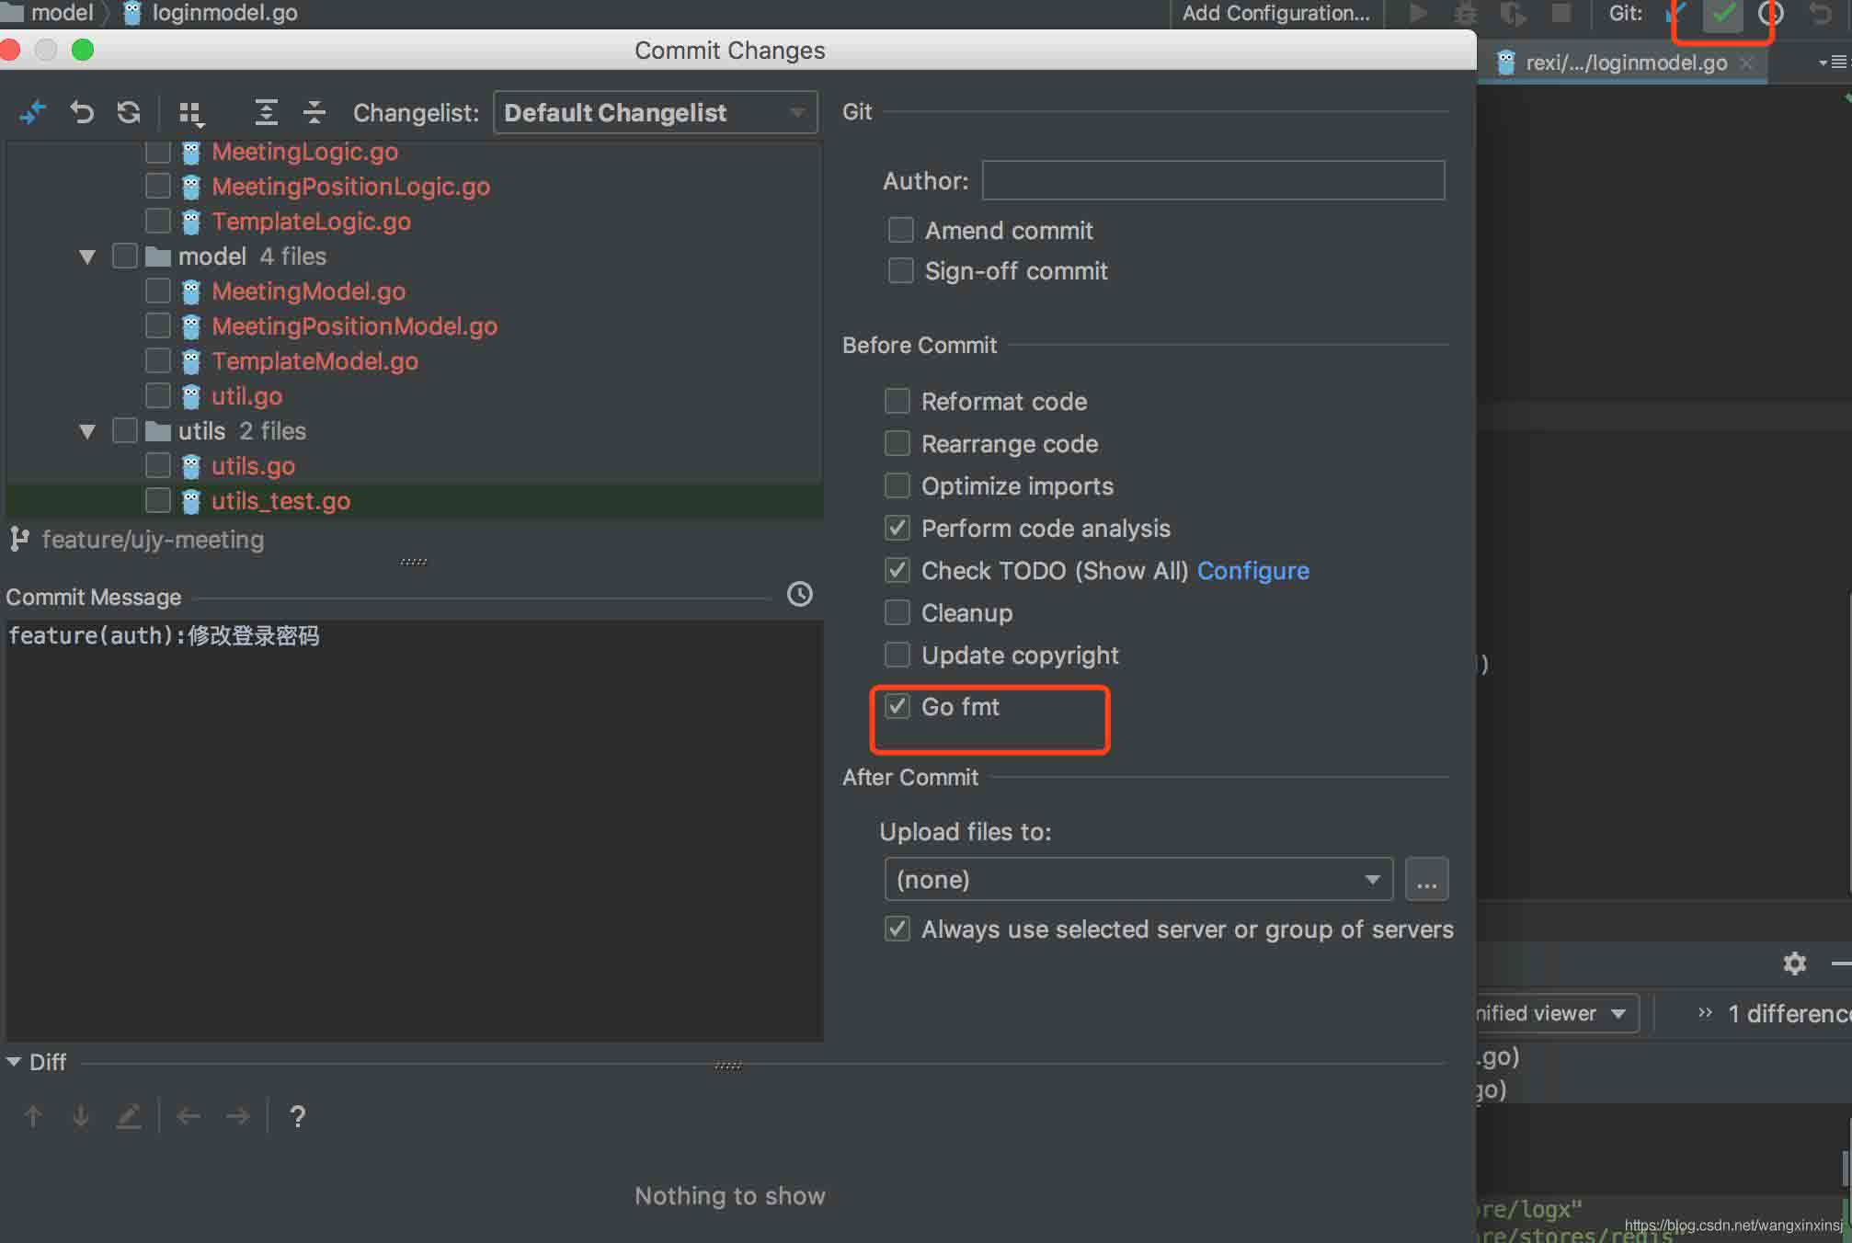1852x1243 pixels.
Task: Click the Expand All tree icon
Action: 266,112
